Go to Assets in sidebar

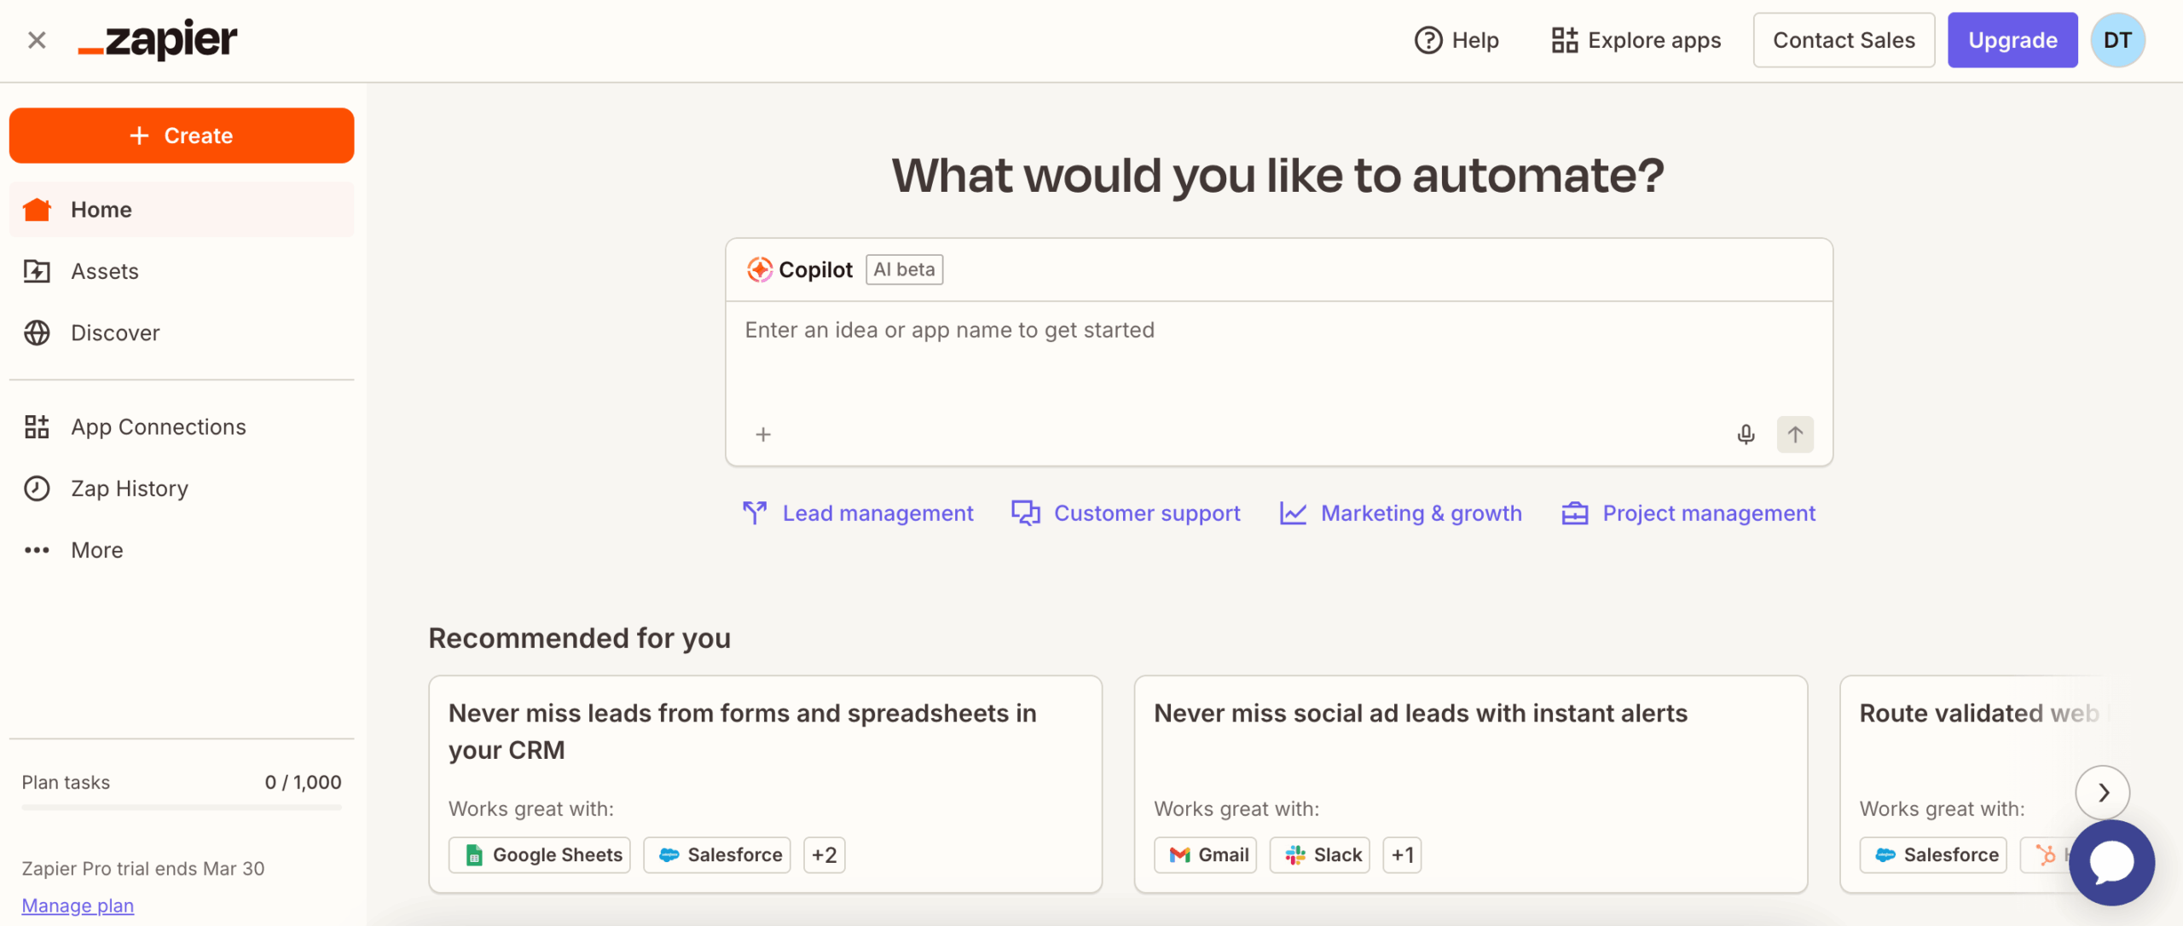pyautogui.click(x=104, y=271)
